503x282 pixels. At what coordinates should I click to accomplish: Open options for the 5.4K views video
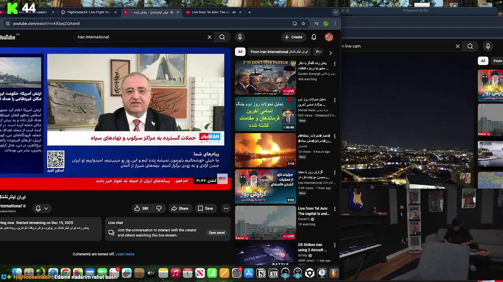pos(335,173)
